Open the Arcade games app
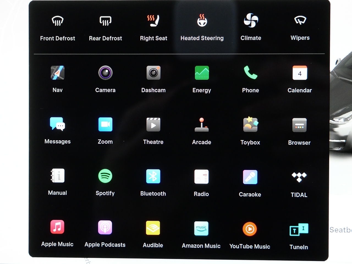The width and height of the screenshot is (352, 264). [x=202, y=125]
